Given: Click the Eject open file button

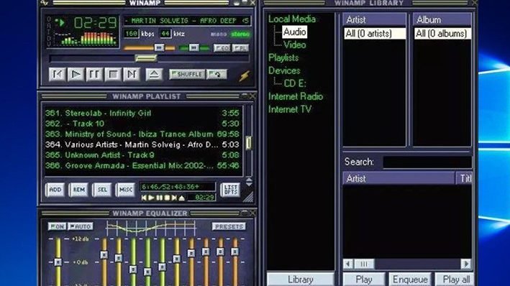Looking at the screenshot, I should [x=154, y=75].
